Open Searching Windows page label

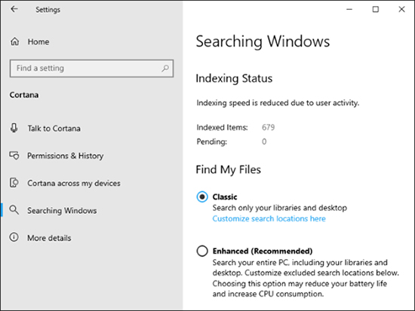[x=62, y=211]
